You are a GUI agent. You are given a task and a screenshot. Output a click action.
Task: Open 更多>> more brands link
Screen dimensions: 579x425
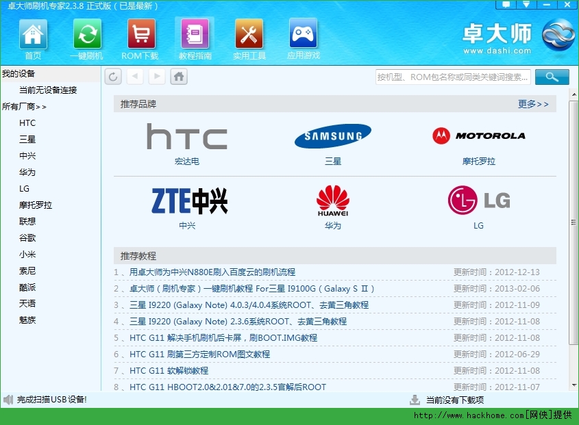(x=533, y=104)
